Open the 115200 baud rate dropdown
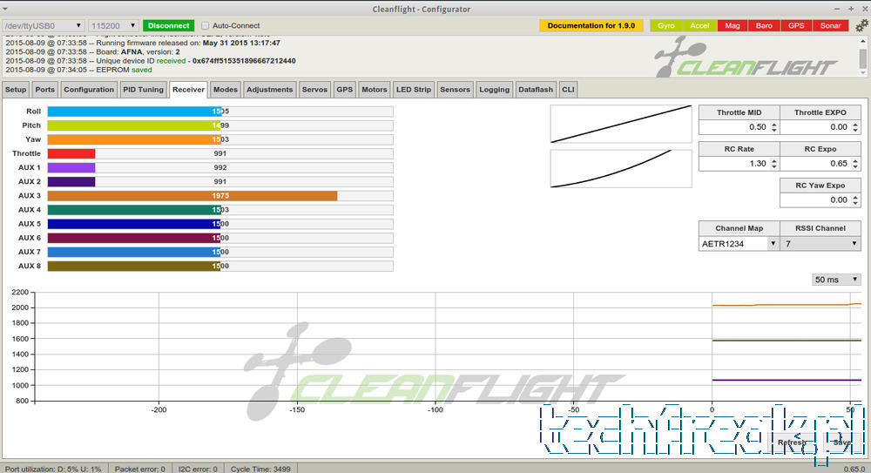This screenshot has height=473, width=871. click(x=113, y=25)
